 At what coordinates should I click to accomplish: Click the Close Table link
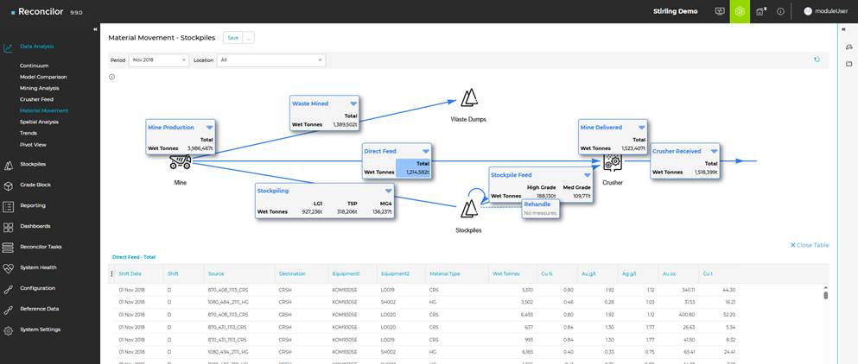pos(810,245)
